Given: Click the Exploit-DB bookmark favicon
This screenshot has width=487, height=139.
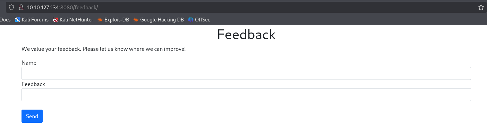Looking at the screenshot, I should (100, 20).
